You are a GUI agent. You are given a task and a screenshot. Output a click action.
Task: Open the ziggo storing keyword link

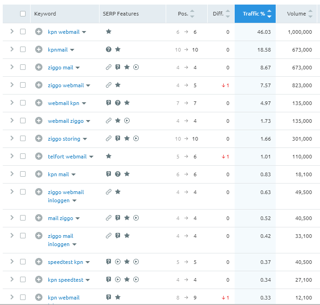pyautogui.click(x=64, y=139)
